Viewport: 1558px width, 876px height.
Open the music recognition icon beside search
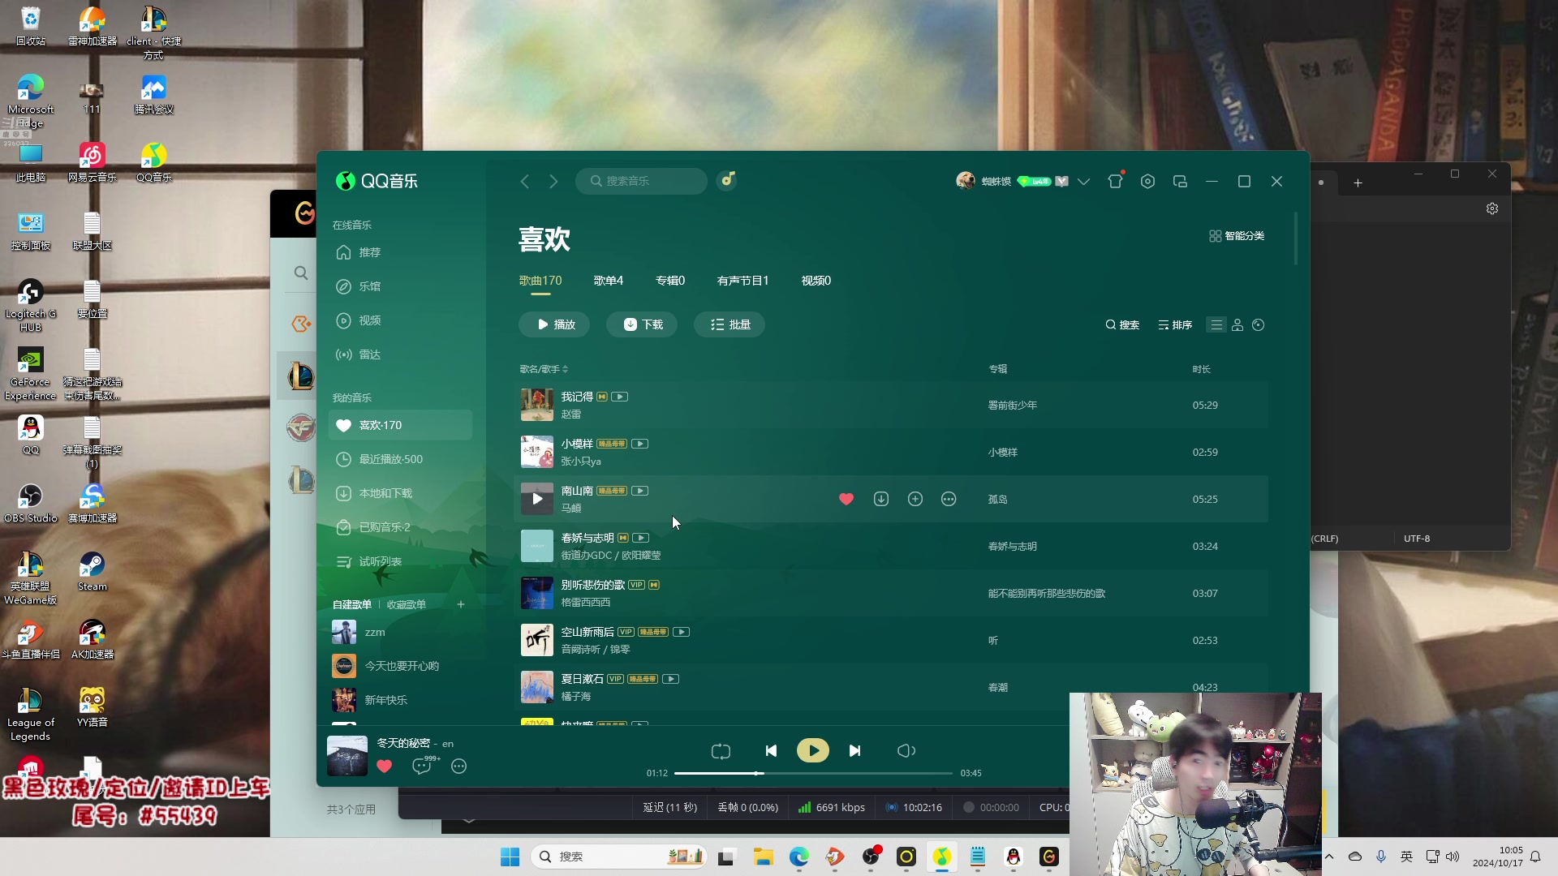pyautogui.click(x=727, y=180)
